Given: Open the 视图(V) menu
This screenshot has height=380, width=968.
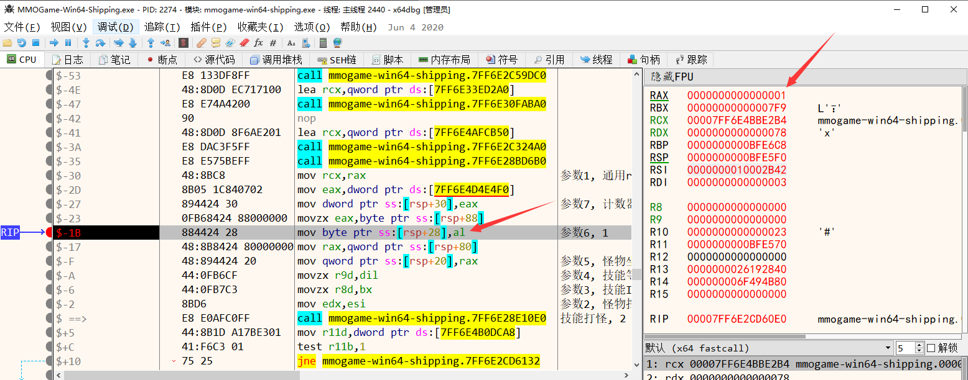Looking at the screenshot, I should [x=68, y=27].
